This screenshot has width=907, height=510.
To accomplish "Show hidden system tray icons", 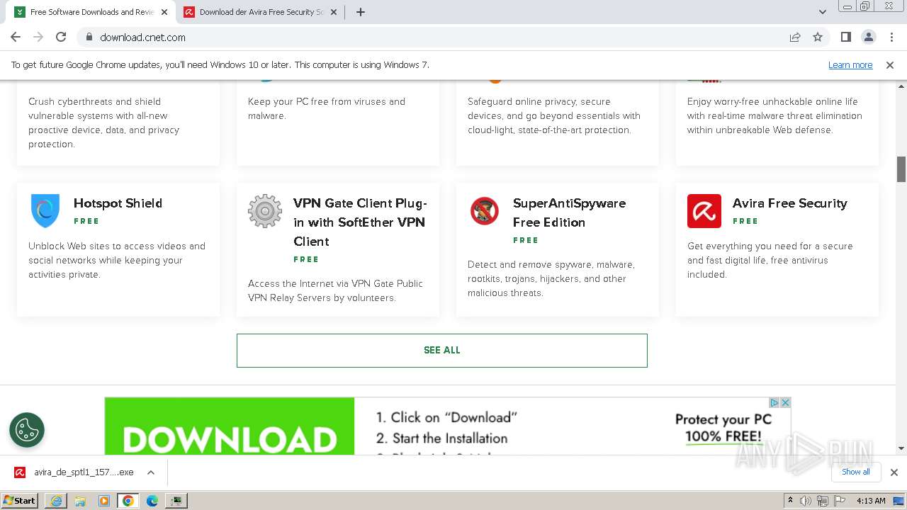I will pos(790,501).
